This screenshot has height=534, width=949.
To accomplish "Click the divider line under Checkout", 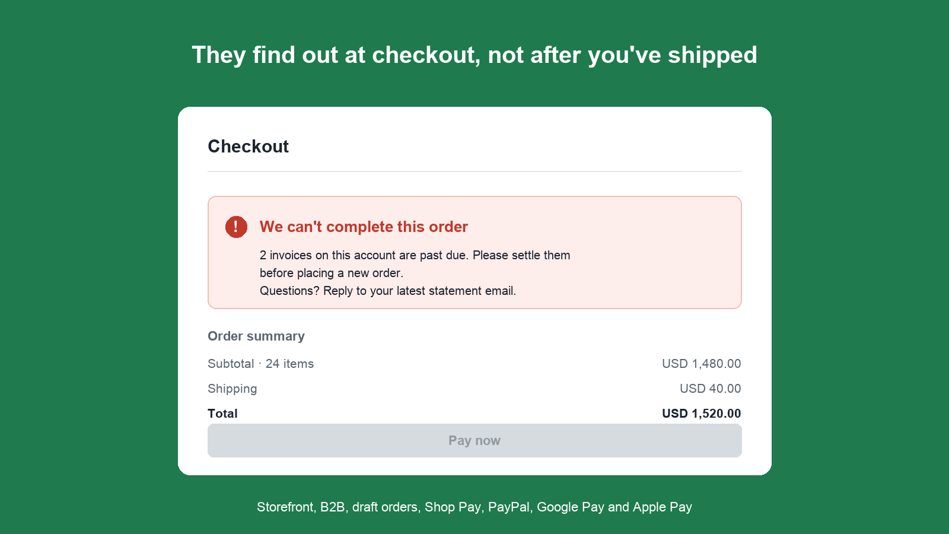I will click(x=474, y=171).
